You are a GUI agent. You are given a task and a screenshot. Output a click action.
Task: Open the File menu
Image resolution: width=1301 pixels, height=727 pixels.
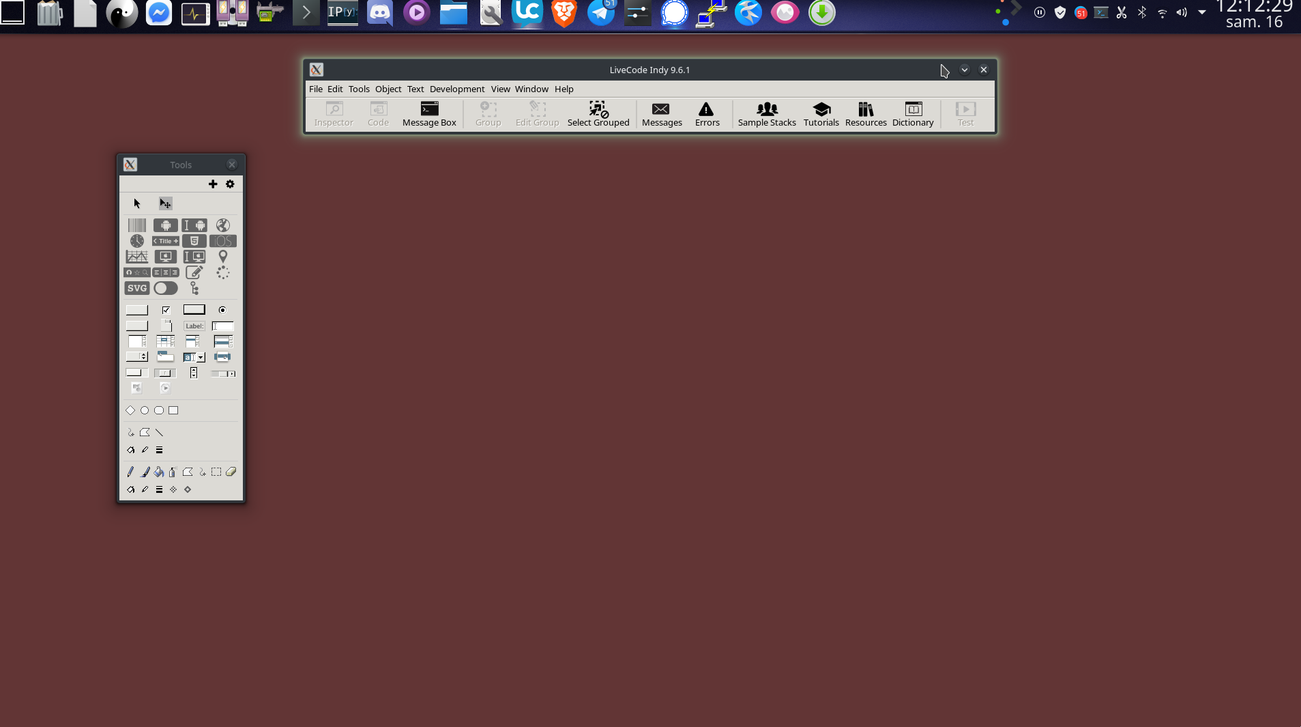[x=316, y=89]
